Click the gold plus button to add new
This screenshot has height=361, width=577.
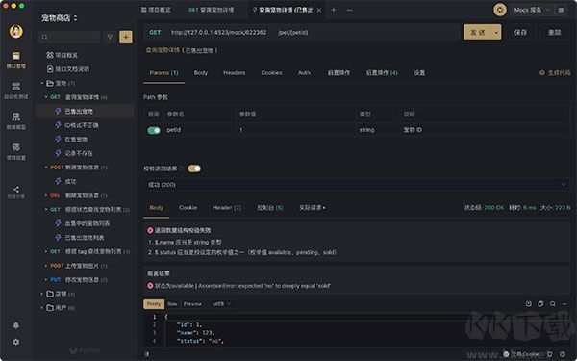126,37
